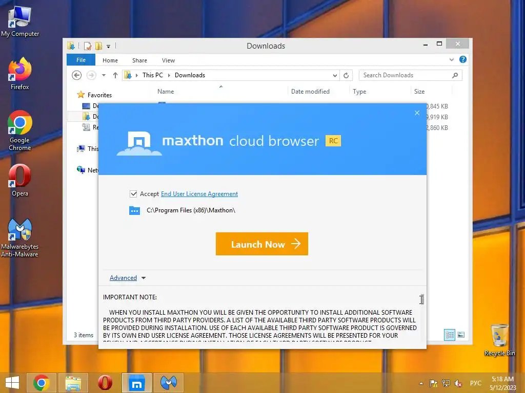This screenshot has width=525, height=393.
Task: Expand address bar history dropdown
Action: coord(335,76)
